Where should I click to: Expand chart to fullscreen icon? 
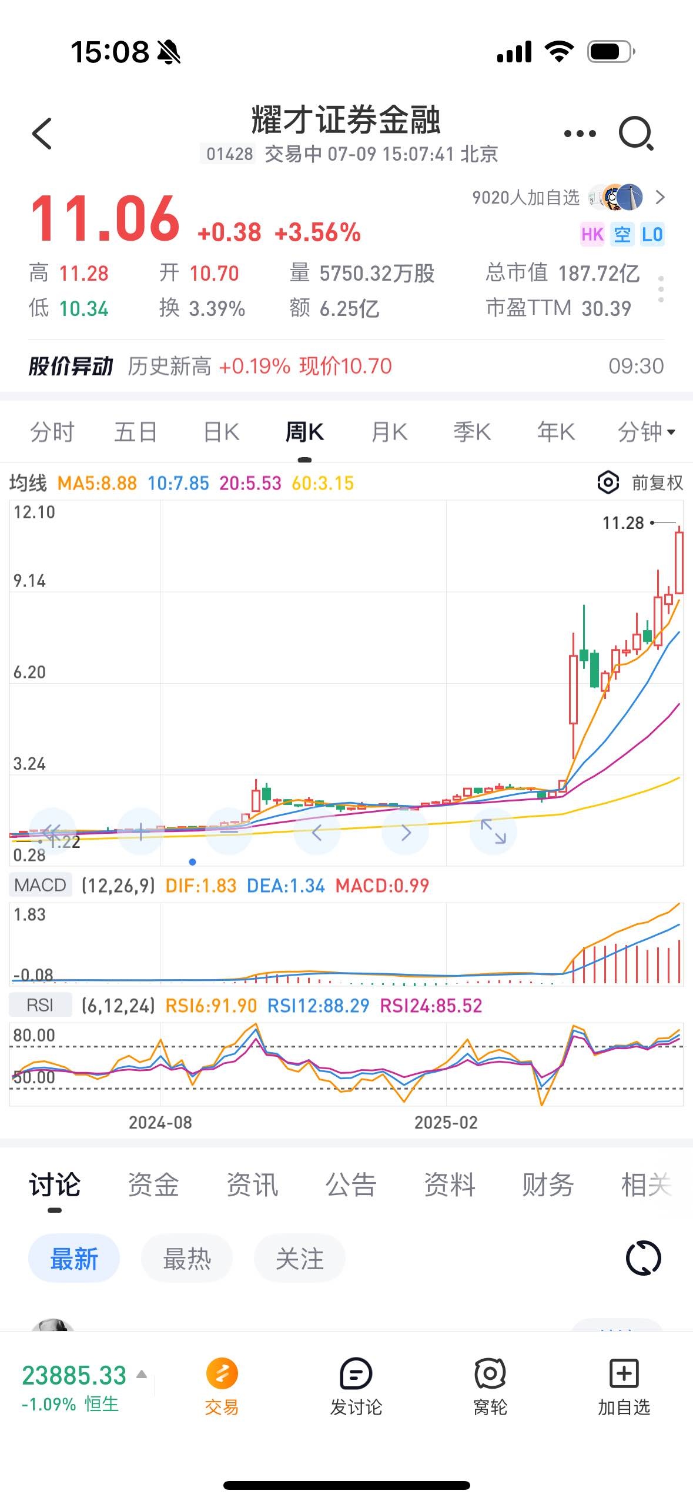tap(493, 831)
